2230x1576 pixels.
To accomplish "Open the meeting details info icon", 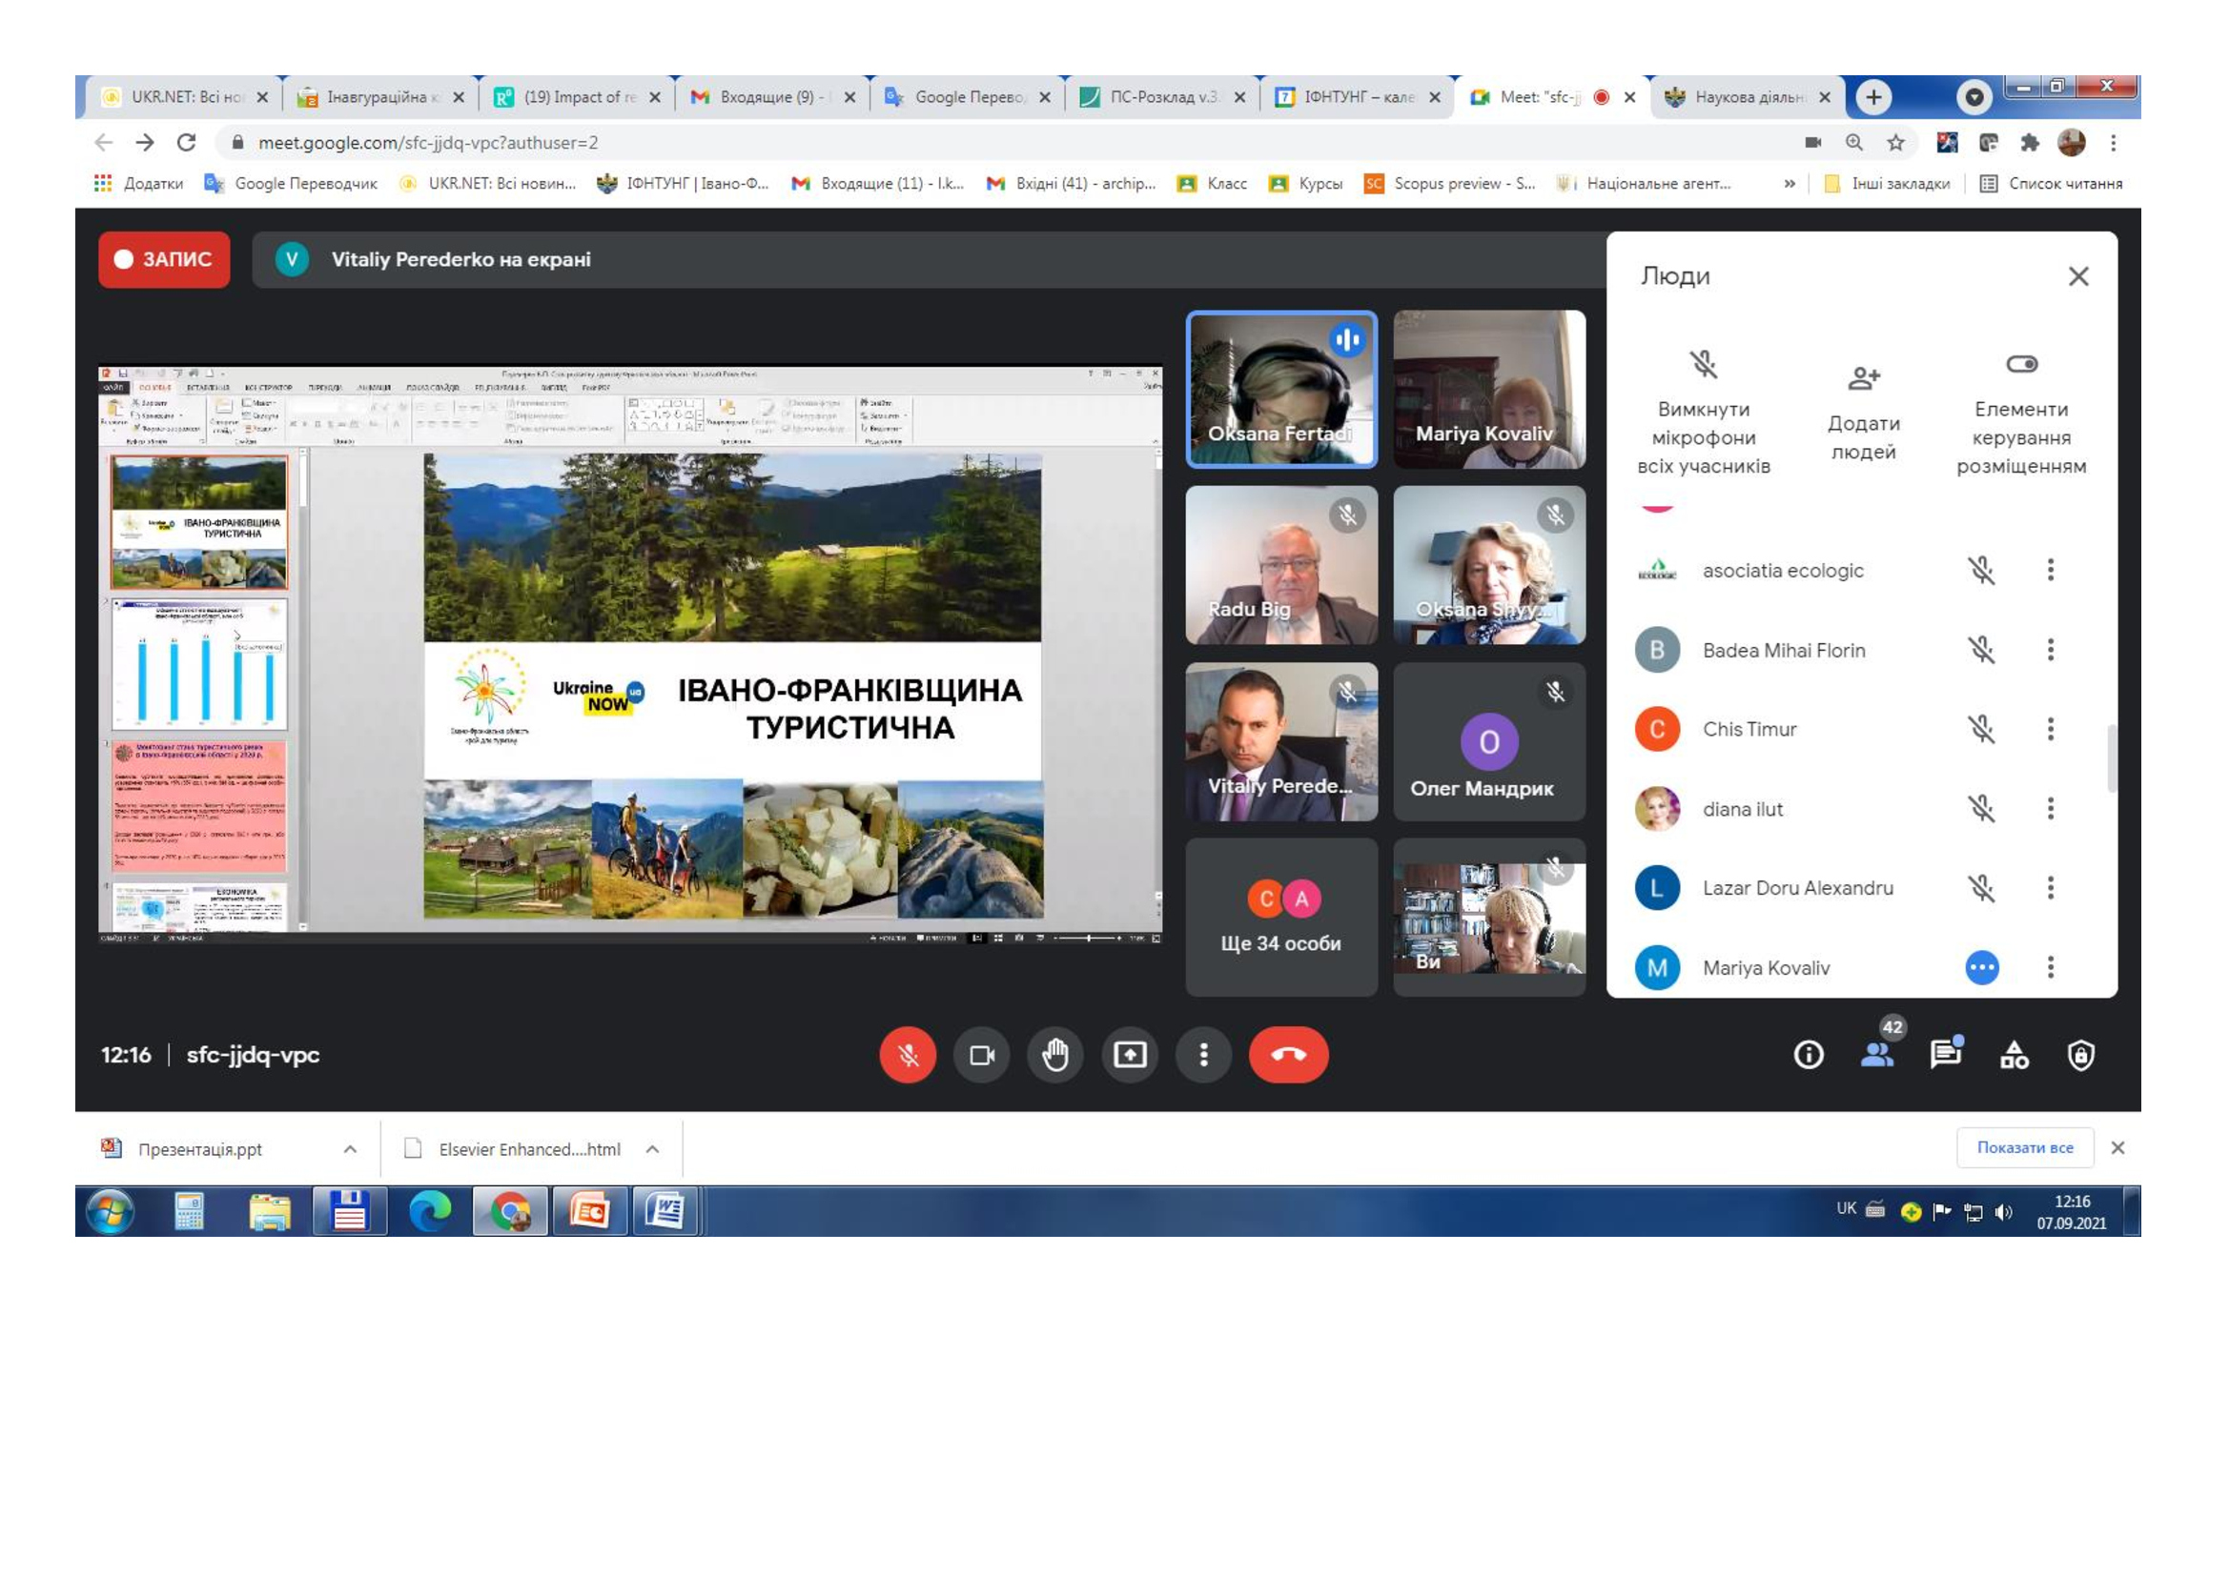I will (x=1808, y=1055).
